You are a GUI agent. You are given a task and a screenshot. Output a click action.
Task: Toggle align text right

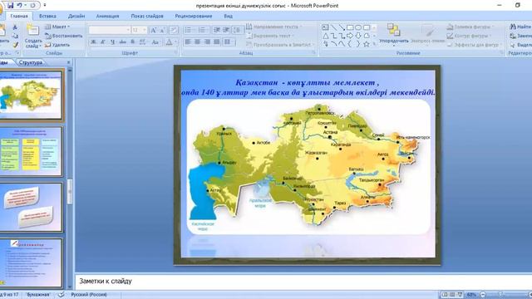(x=208, y=42)
